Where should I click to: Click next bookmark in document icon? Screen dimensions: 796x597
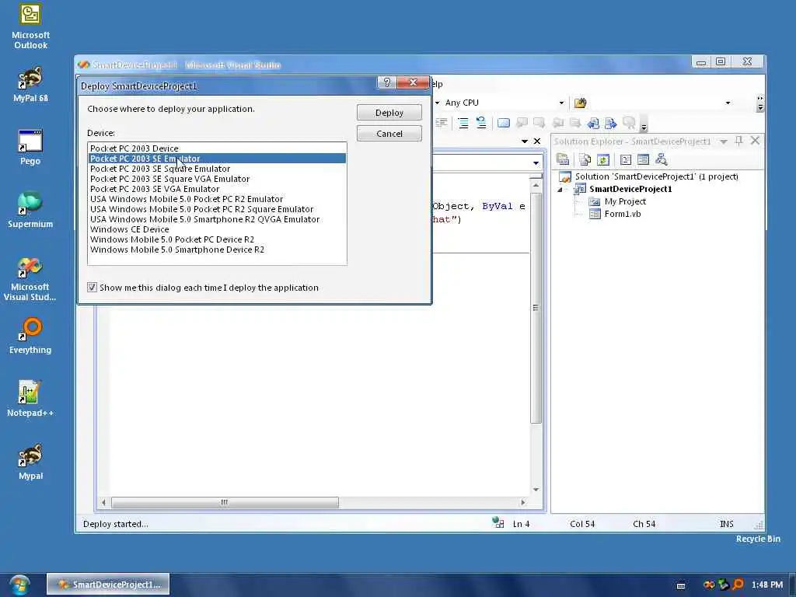[x=611, y=123]
